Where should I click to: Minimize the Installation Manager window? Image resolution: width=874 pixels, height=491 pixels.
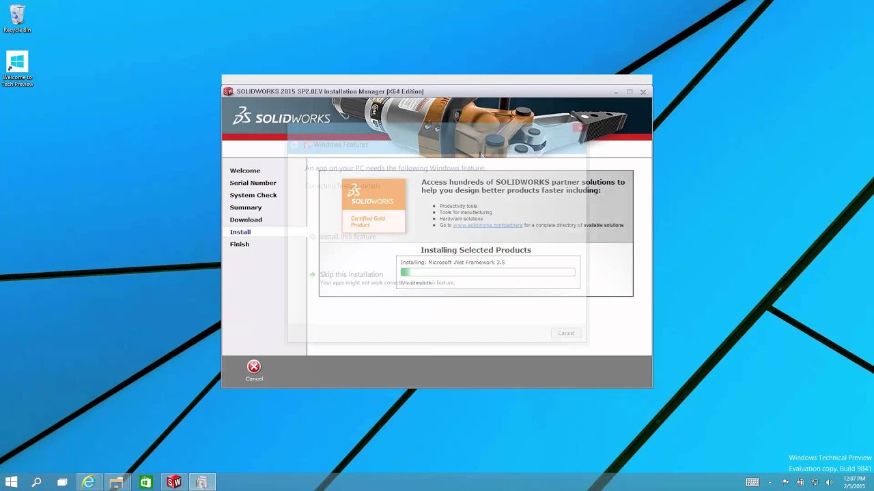[616, 91]
